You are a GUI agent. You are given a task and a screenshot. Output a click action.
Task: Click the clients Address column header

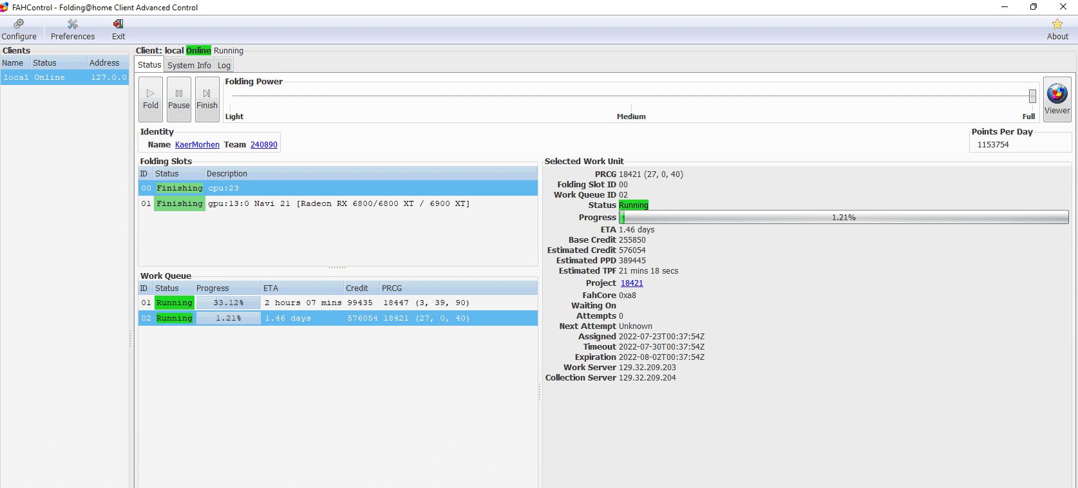coord(108,62)
